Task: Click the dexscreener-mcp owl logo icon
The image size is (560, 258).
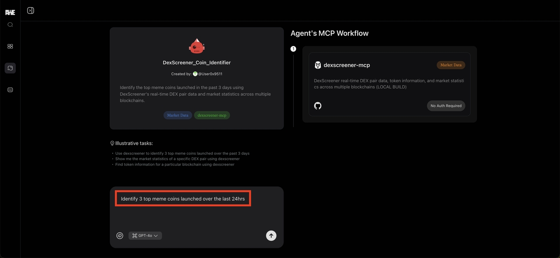Action: (x=318, y=65)
